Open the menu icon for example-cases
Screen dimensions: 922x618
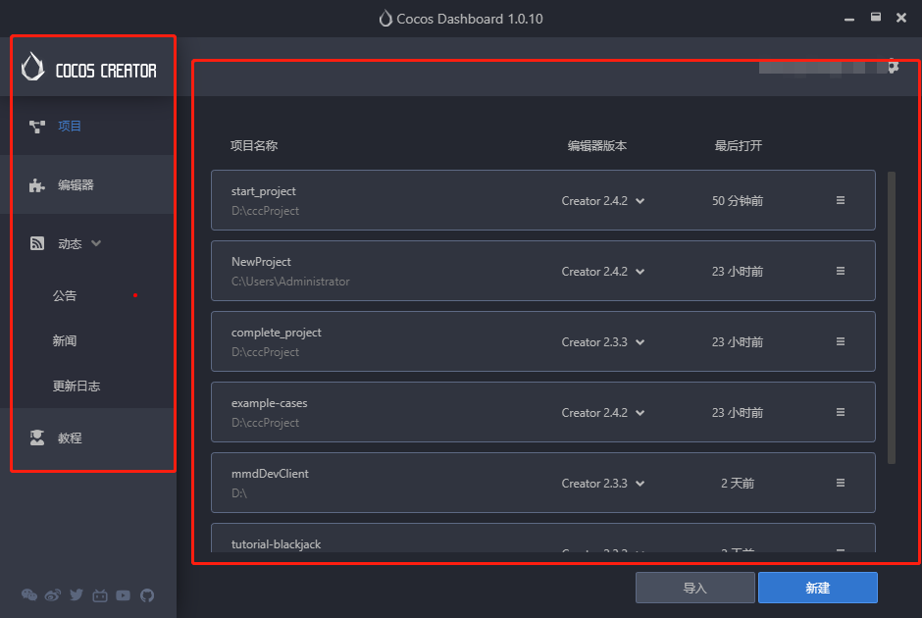(841, 412)
